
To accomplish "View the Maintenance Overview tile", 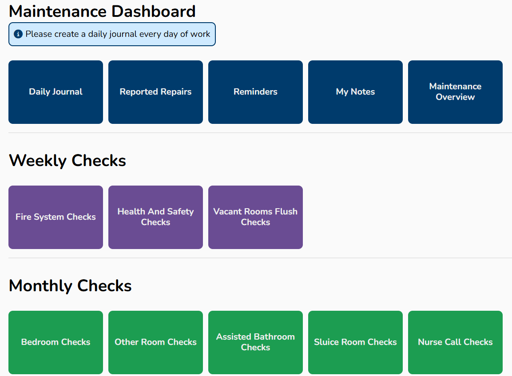I will (x=455, y=92).
